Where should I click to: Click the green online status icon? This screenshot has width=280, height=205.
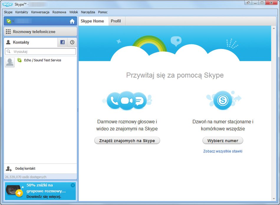pyautogui.click(x=8, y=21)
